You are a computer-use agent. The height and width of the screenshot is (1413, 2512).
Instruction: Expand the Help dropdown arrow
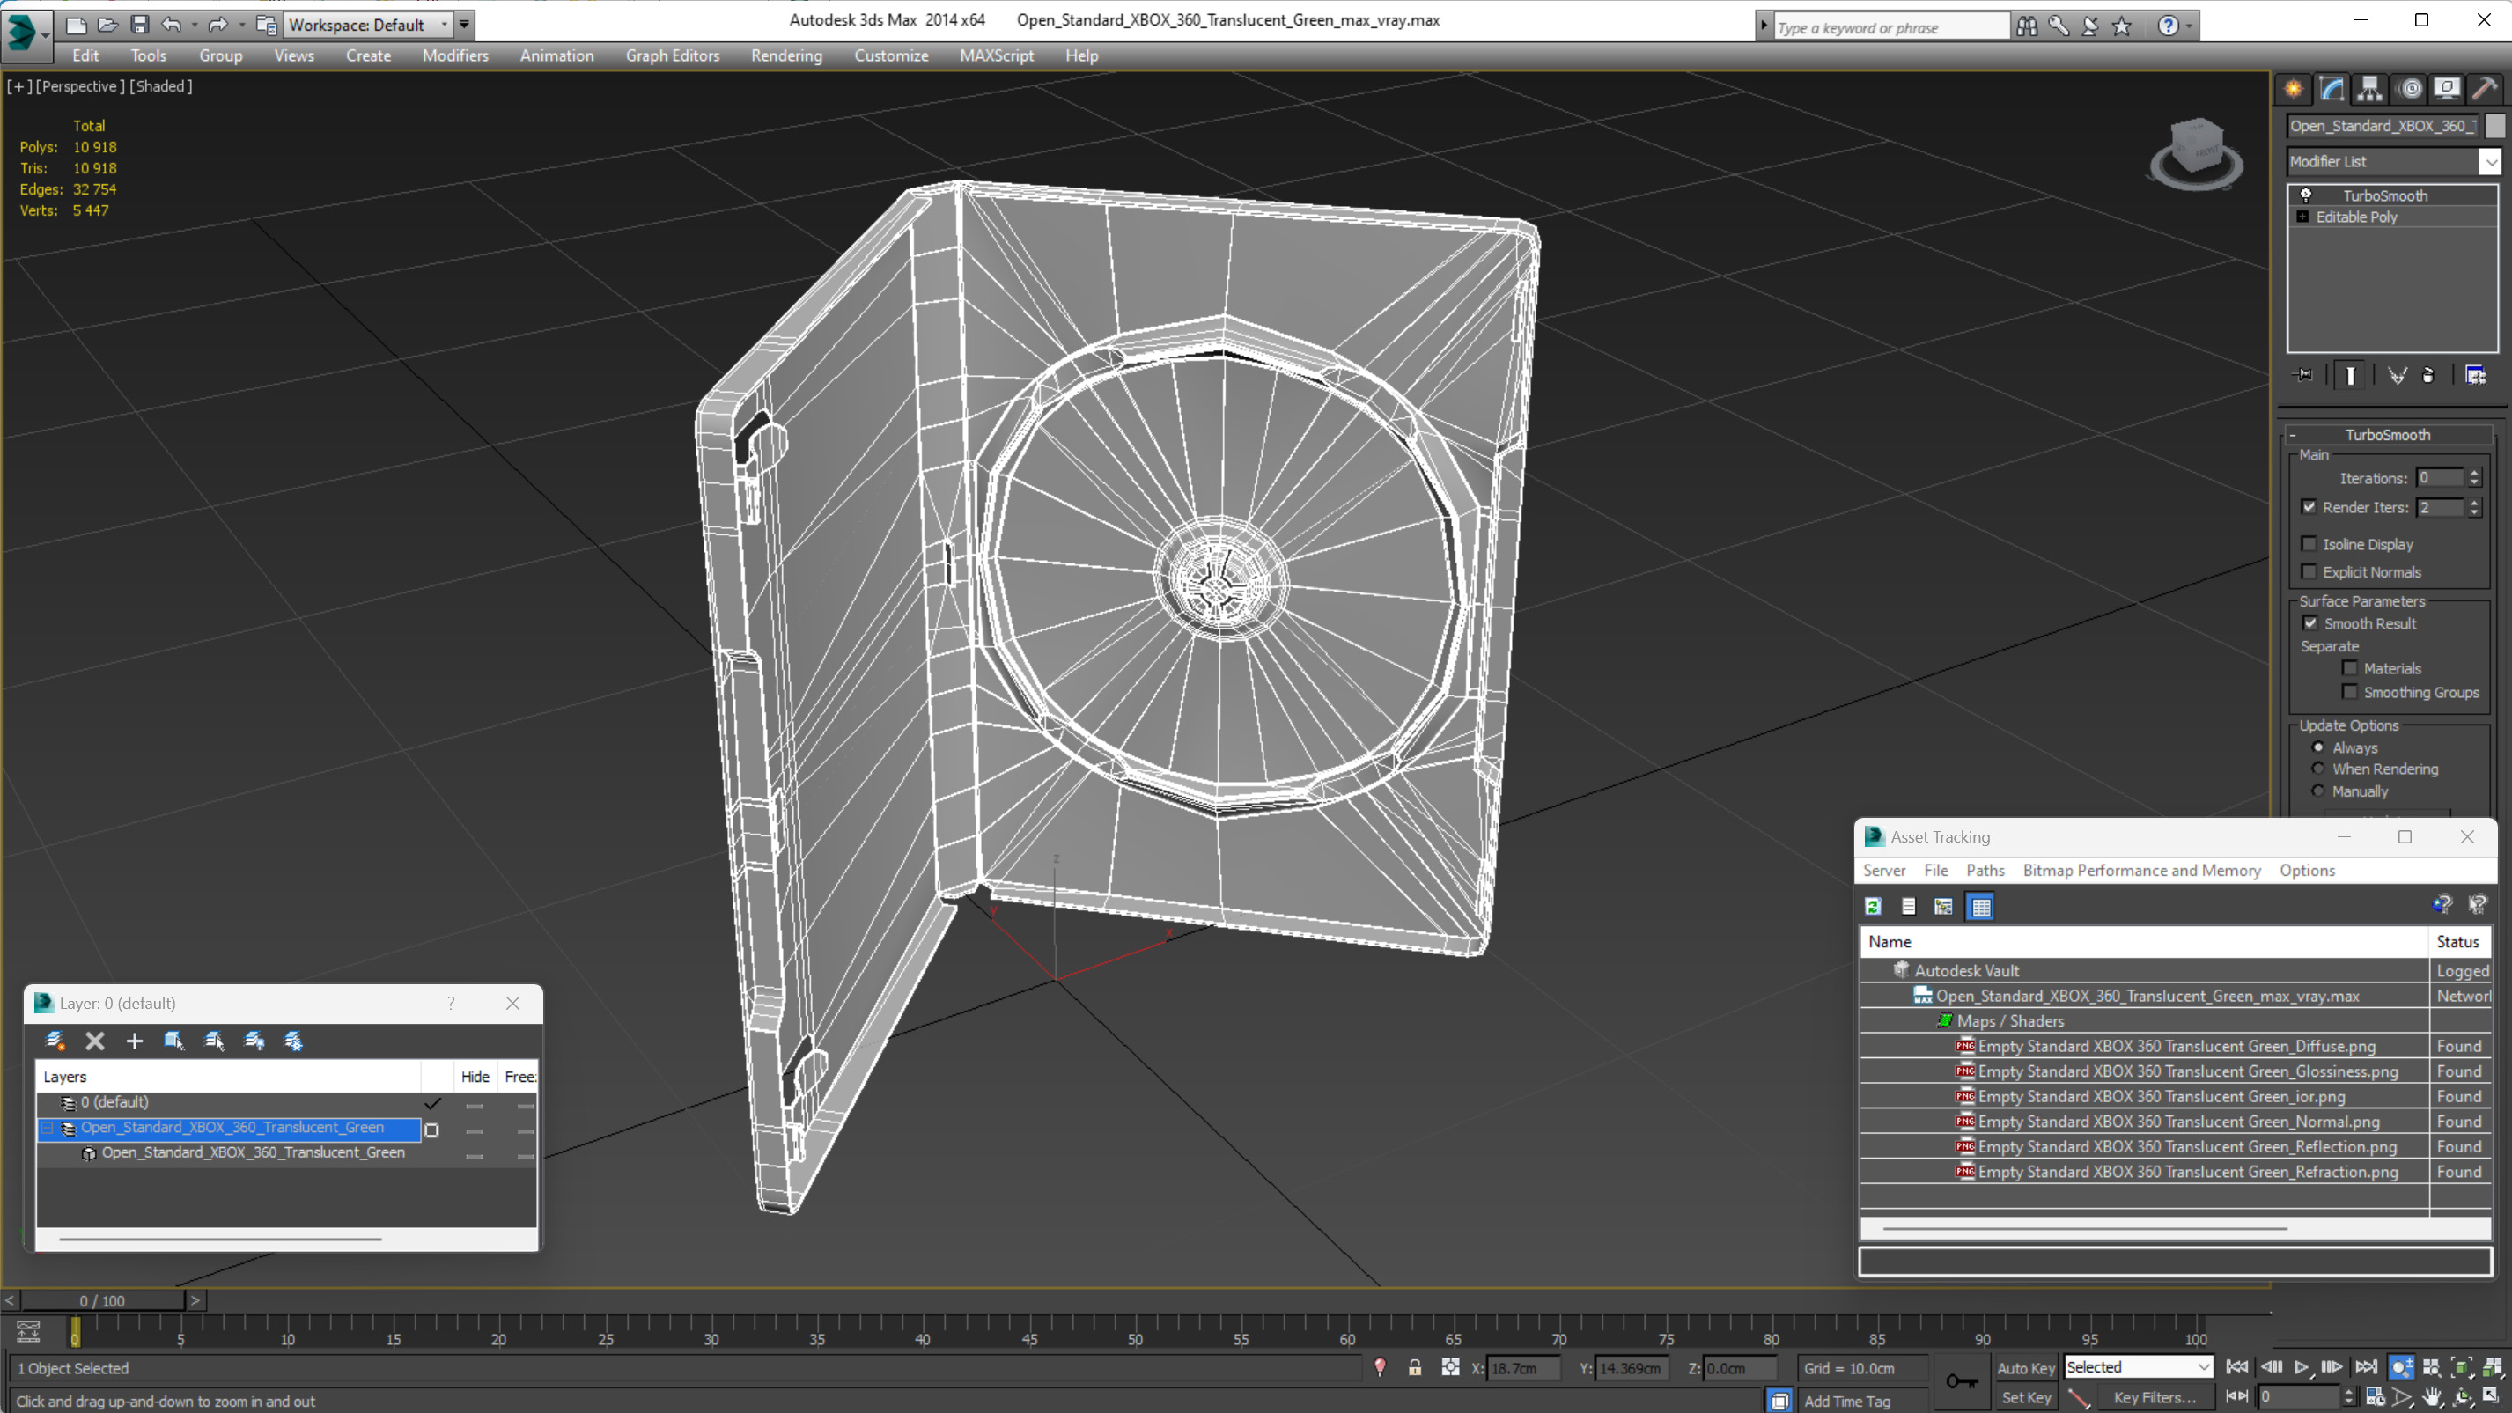[x=2189, y=26]
